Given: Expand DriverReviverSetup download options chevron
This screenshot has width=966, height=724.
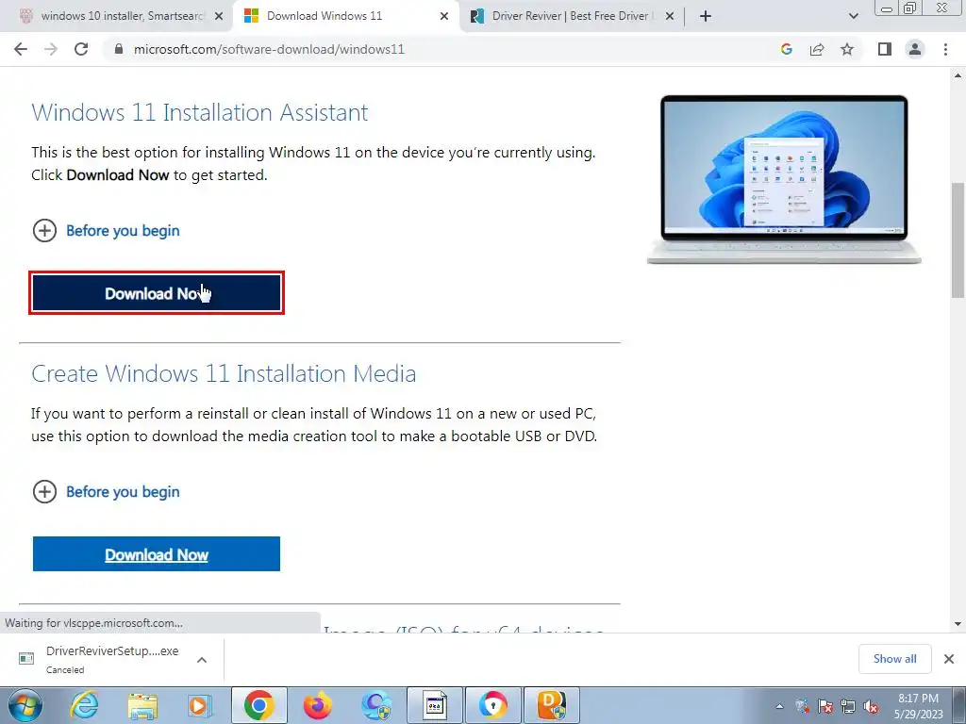Looking at the screenshot, I should click(202, 659).
